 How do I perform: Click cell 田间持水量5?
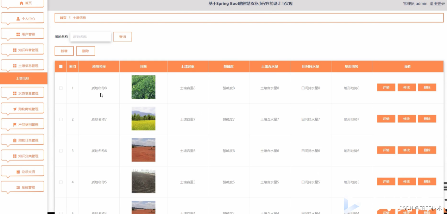311,182
